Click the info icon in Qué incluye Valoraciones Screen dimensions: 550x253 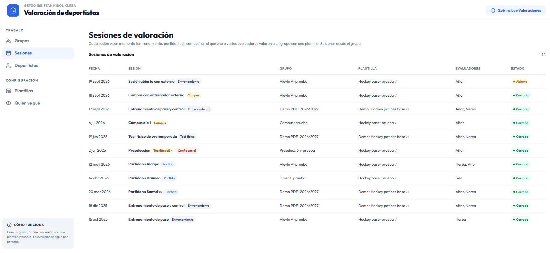493,10
